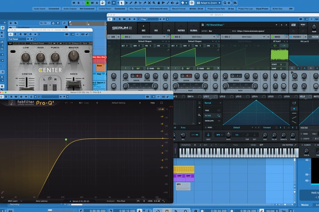Click Zero Latency mode in Pro-Q 4

coord(42,201)
